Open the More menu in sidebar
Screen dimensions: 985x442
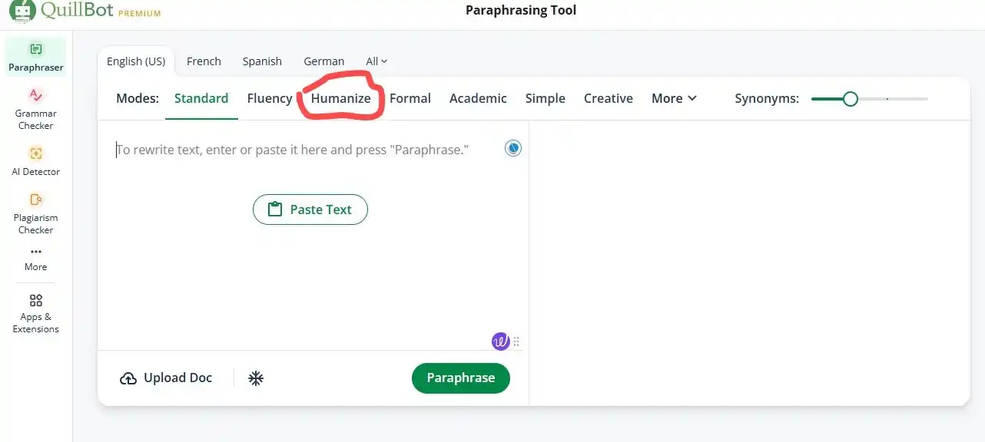35,259
